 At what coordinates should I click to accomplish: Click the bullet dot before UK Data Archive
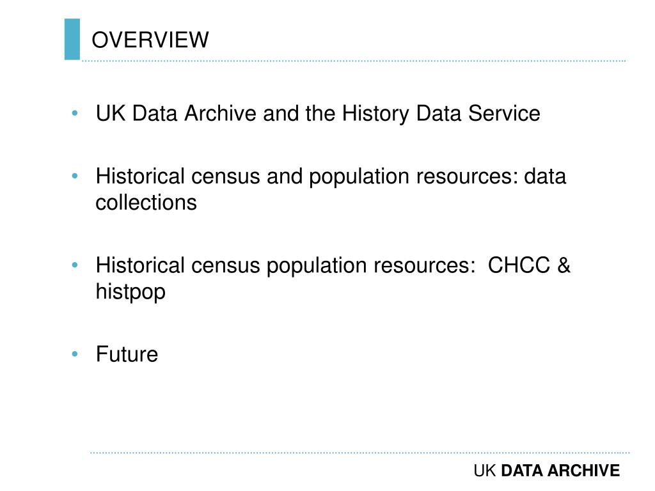pos(75,113)
